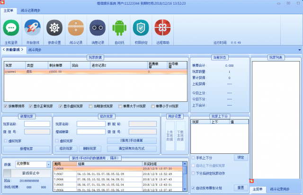This screenshot has height=195, width=303.
Task: Open 参数设置 gear icon
Action: (x=54, y=28)
